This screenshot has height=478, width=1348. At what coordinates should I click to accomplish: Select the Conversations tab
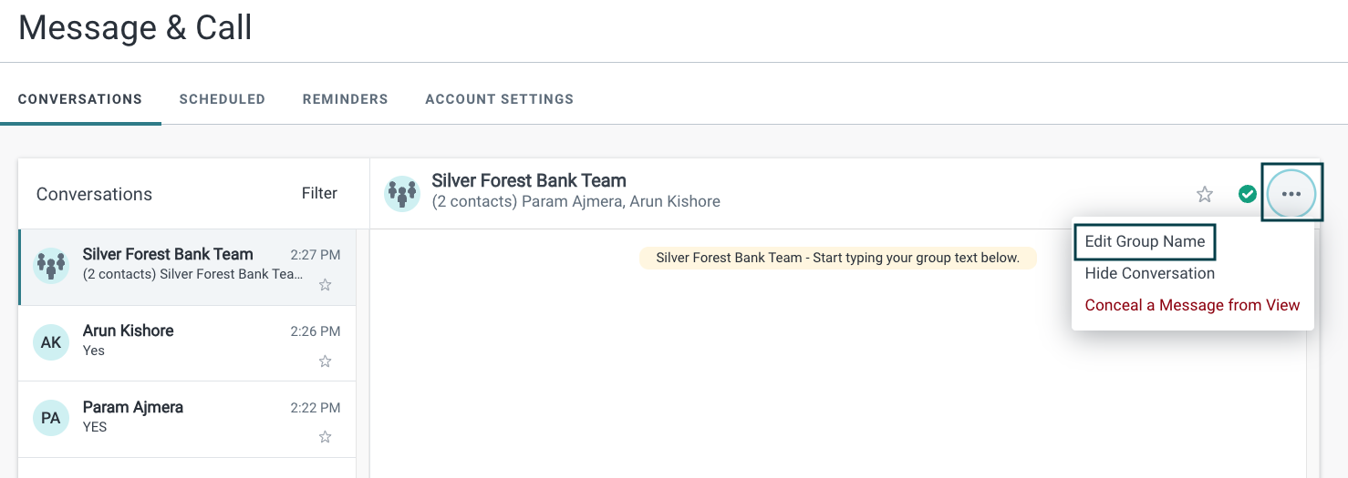[x=80, y=99]
